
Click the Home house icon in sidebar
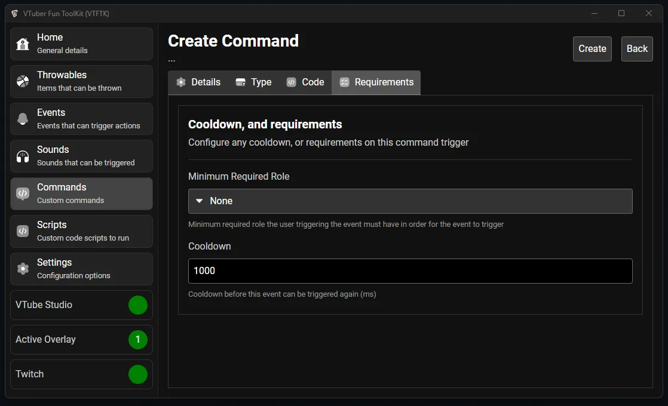(x=23, y=44)
